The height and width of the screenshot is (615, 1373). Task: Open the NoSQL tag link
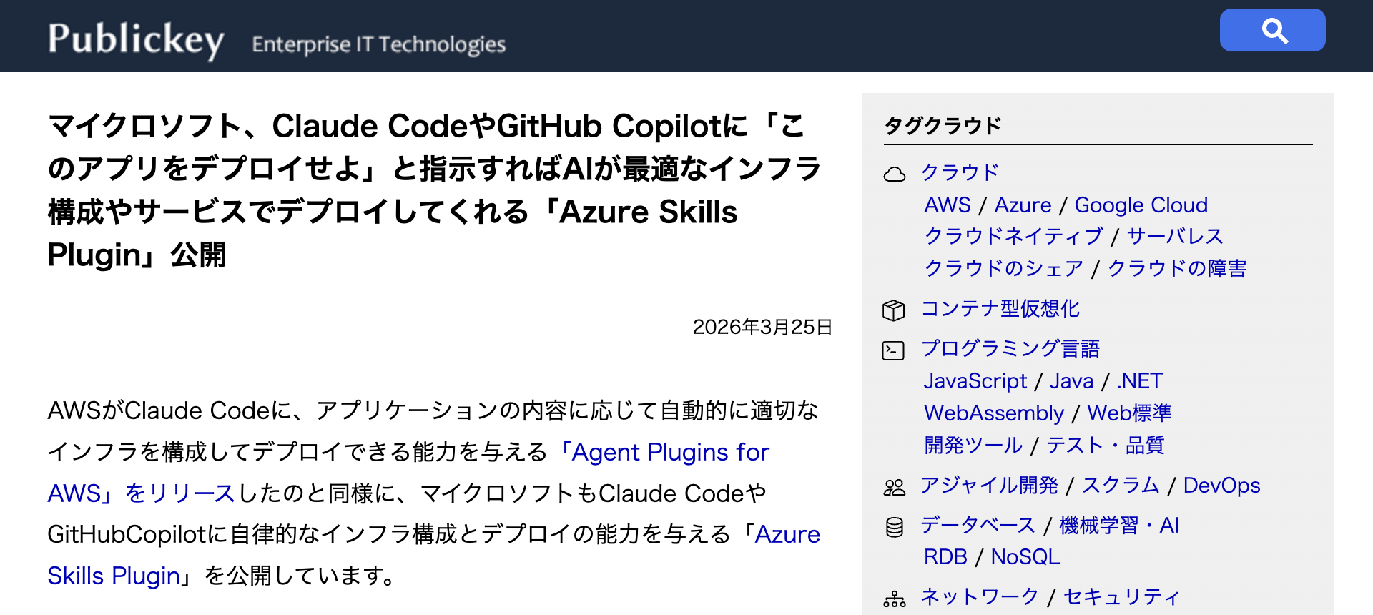[1025, 557]
